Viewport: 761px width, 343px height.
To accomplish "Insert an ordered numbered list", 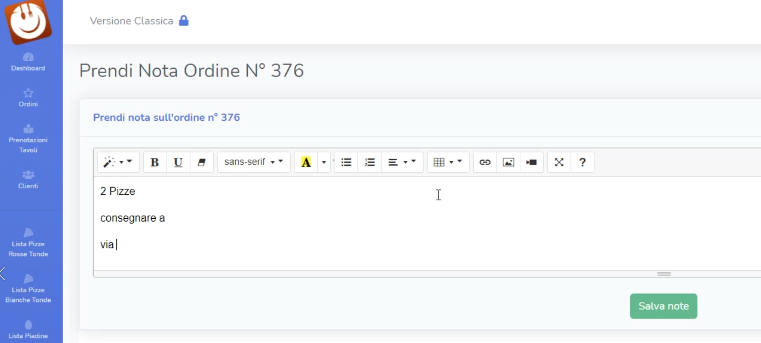I will click(x=370, y=162).
